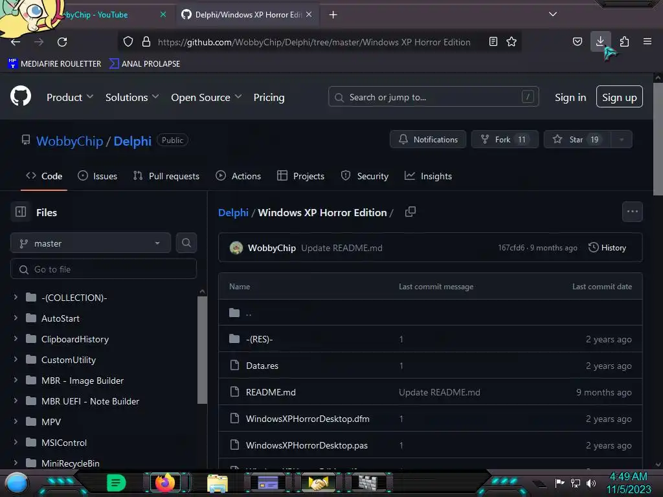Image resolution: width=663 pixels, height=497 pixels.
Task: Open the tracking protection shield icon
Action: pos(128,42)
